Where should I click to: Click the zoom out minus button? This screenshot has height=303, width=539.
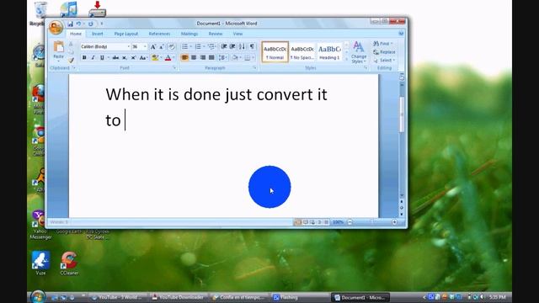click(x=350, y=222)
